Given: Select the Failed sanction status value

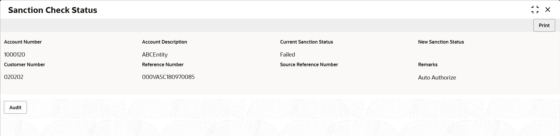Looking at the screenshot, I should pos(287,54).
